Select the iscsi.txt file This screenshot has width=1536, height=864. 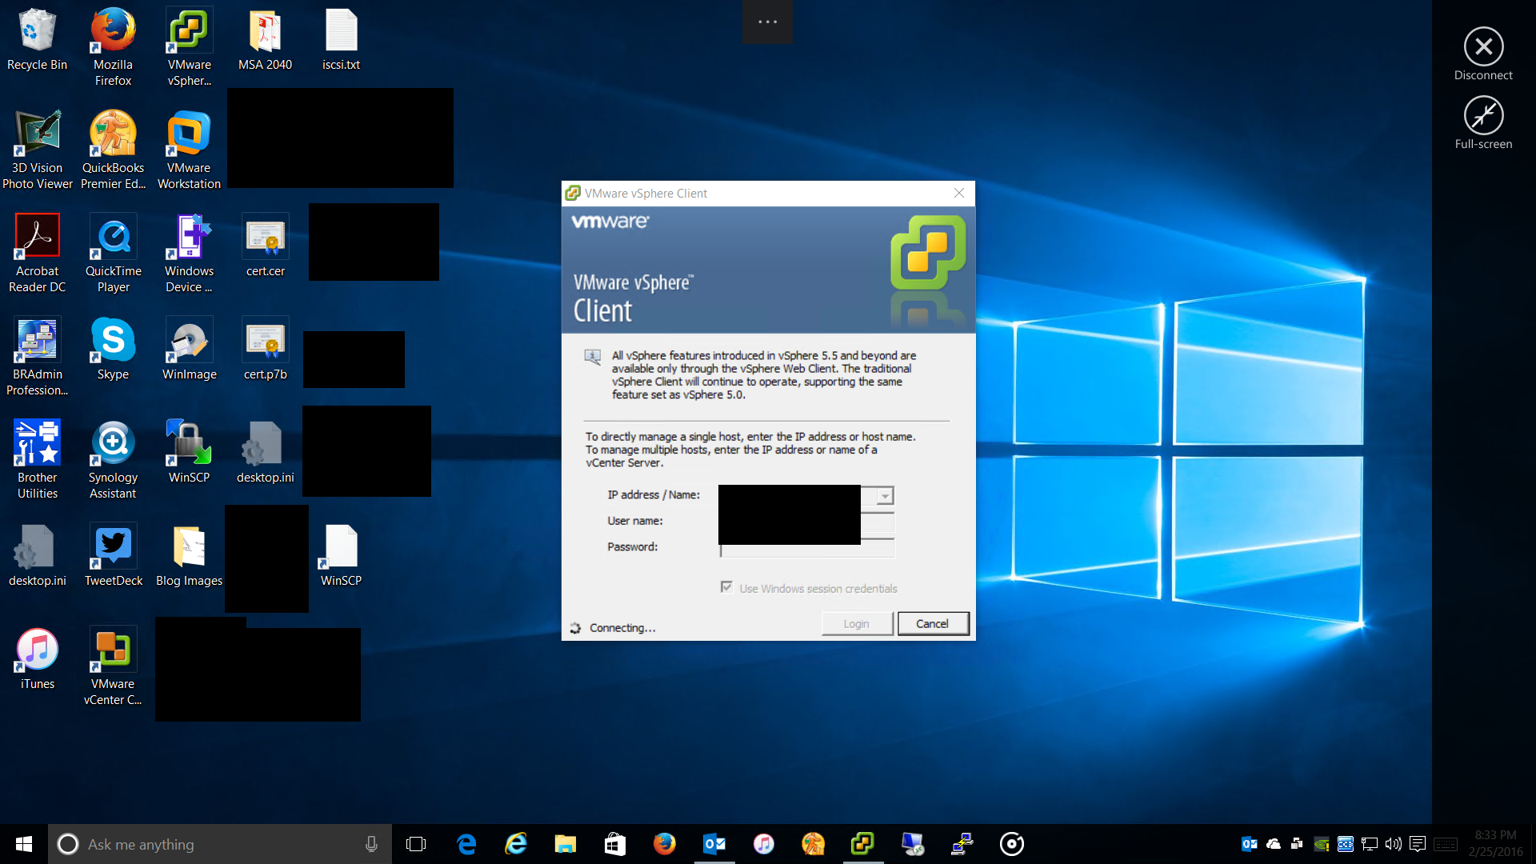click(341, 40)
